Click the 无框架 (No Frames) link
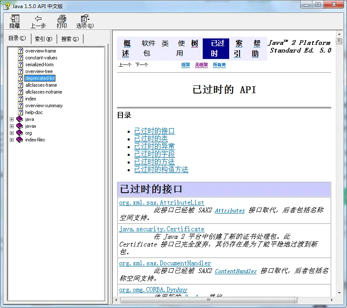The height and width of the screenshot is (308, 347). 201,65
